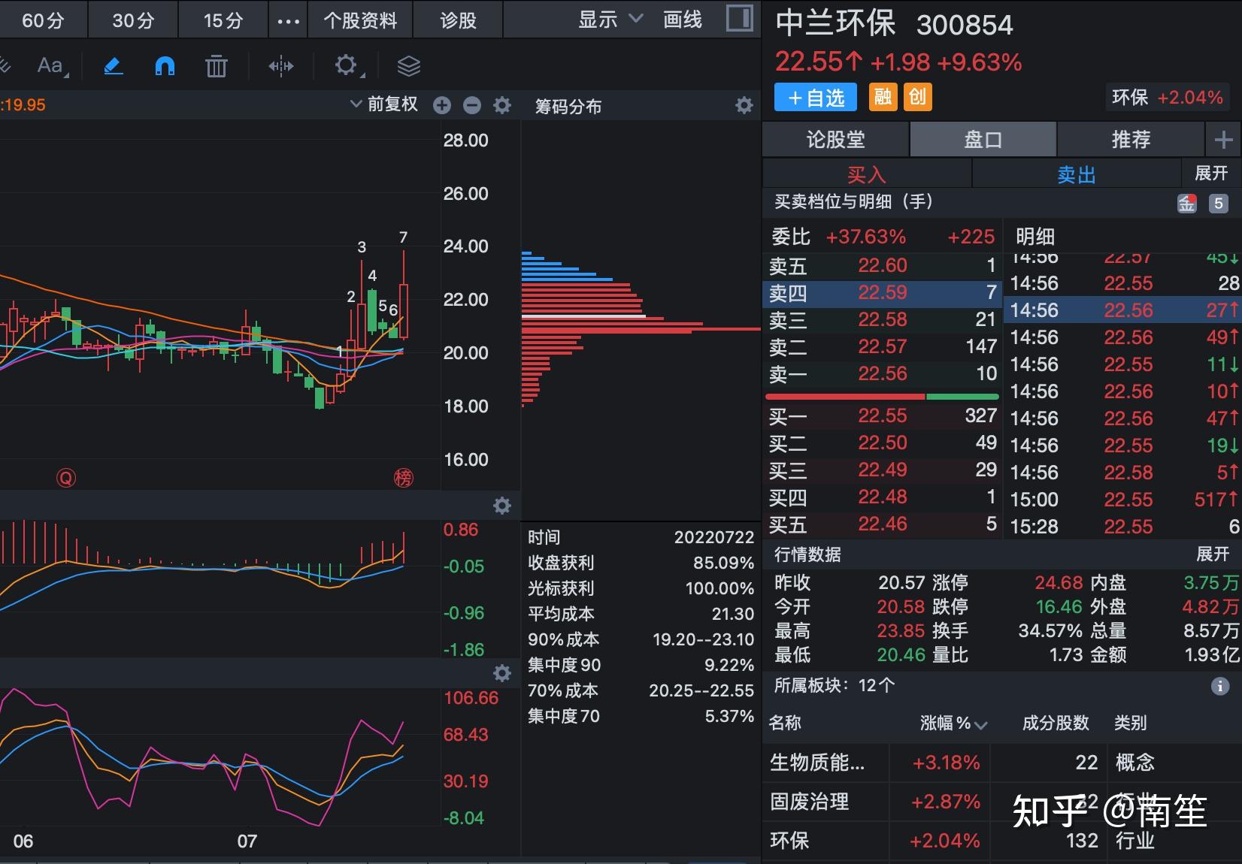This screenshot has width=1242, height=864.
Task: Select the eraser drawing tool
Action: coord(113,66)
